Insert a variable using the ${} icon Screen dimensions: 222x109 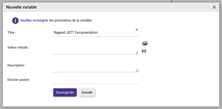click(x=144, y=51)
